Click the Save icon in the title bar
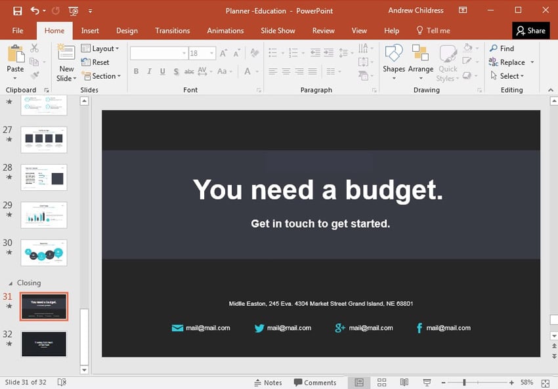The width and height of the screenshot is (558, 389). pyautogui.click(x=17, y=10)
